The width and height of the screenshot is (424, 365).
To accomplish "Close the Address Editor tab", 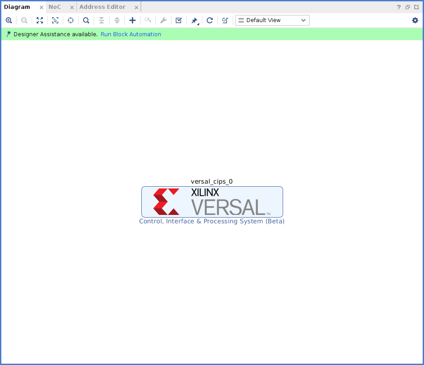I will [136, 8].
